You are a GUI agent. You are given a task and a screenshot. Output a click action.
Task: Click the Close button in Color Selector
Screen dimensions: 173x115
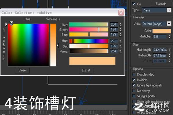point(22,70)
